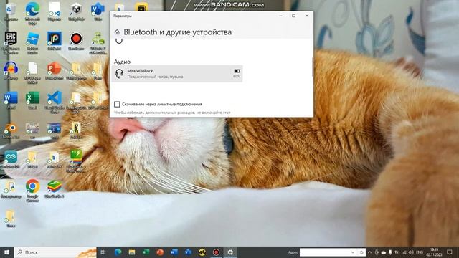Open PowerPoint from the taskbar
This screenshot has height=258, width=459.
click(x=160, y=252)
